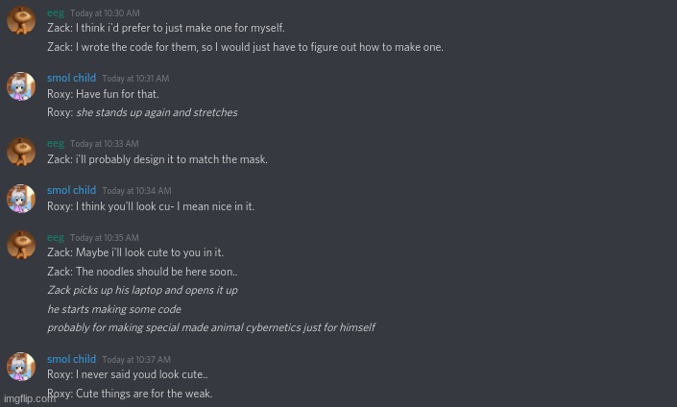Click the "Cute things are for the weak." message
This screenshot has height=407, width=677.
(130, 394)
